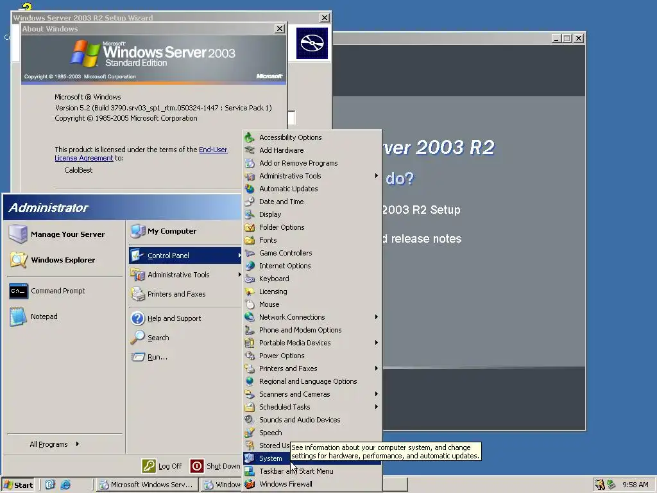
Task: Click the Windows Firewall icon
Action: 250,484
